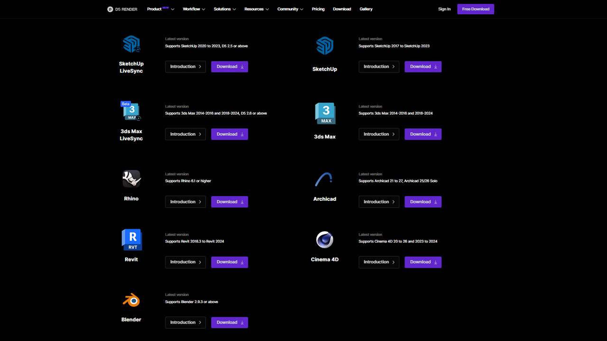This screenshot has height=341, width=607.
Task: Download the 3ds Max plugin
Action: (x=423, y=134)
